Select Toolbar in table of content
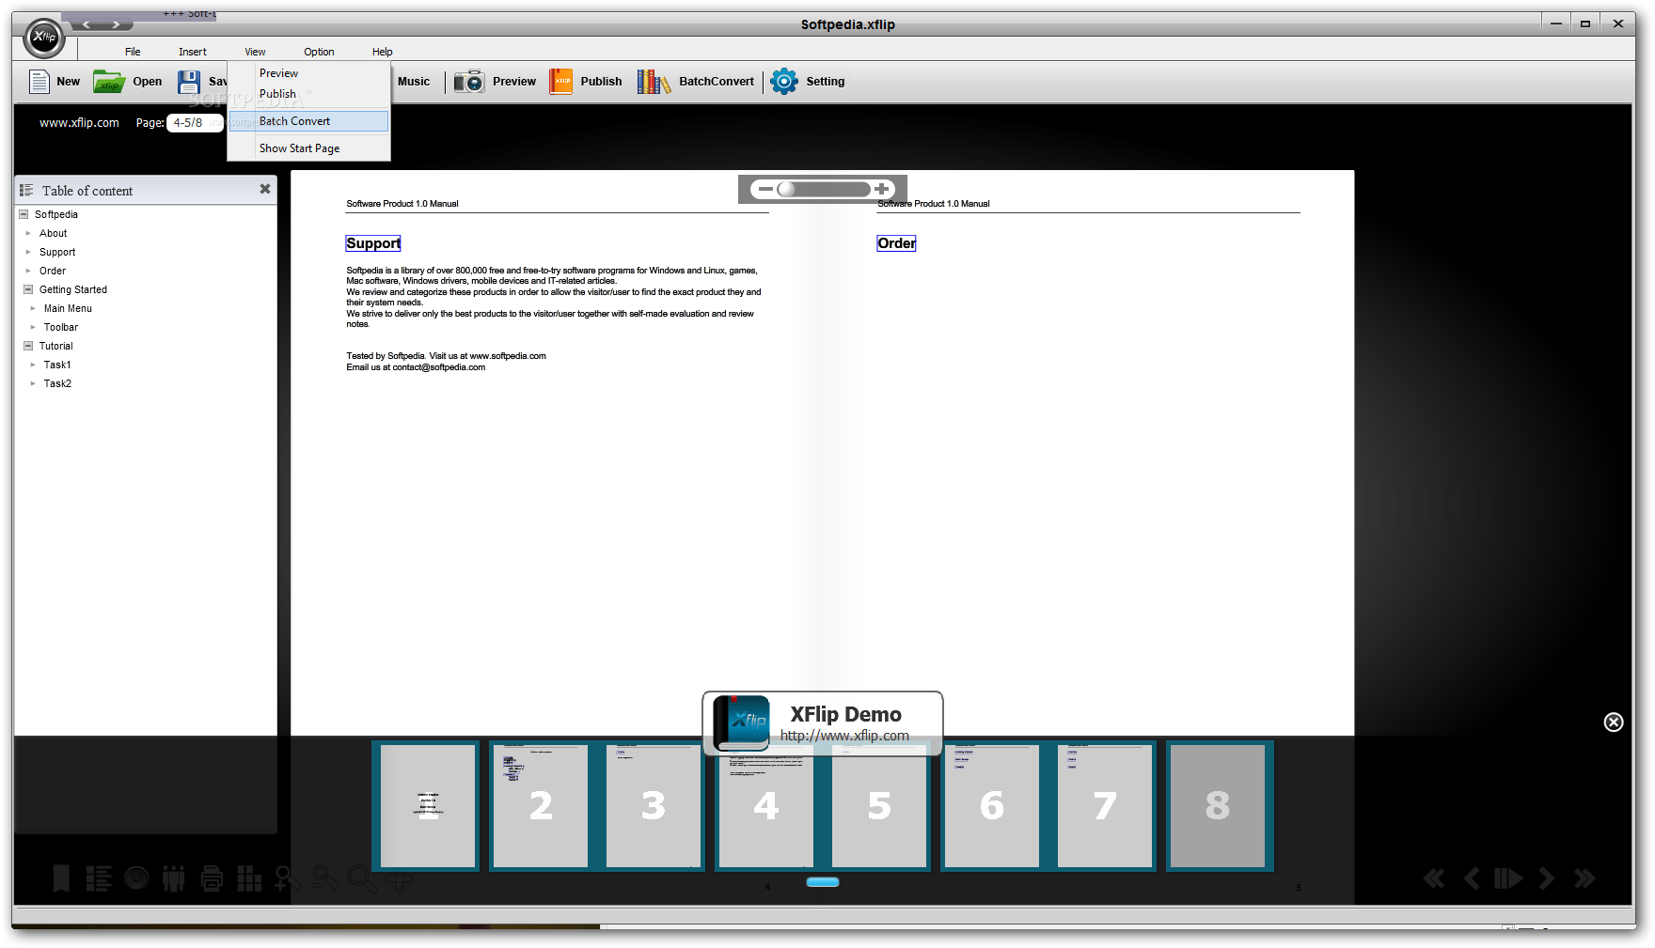The width and height of the screenshot is (1655, 948). coord(61,327)
